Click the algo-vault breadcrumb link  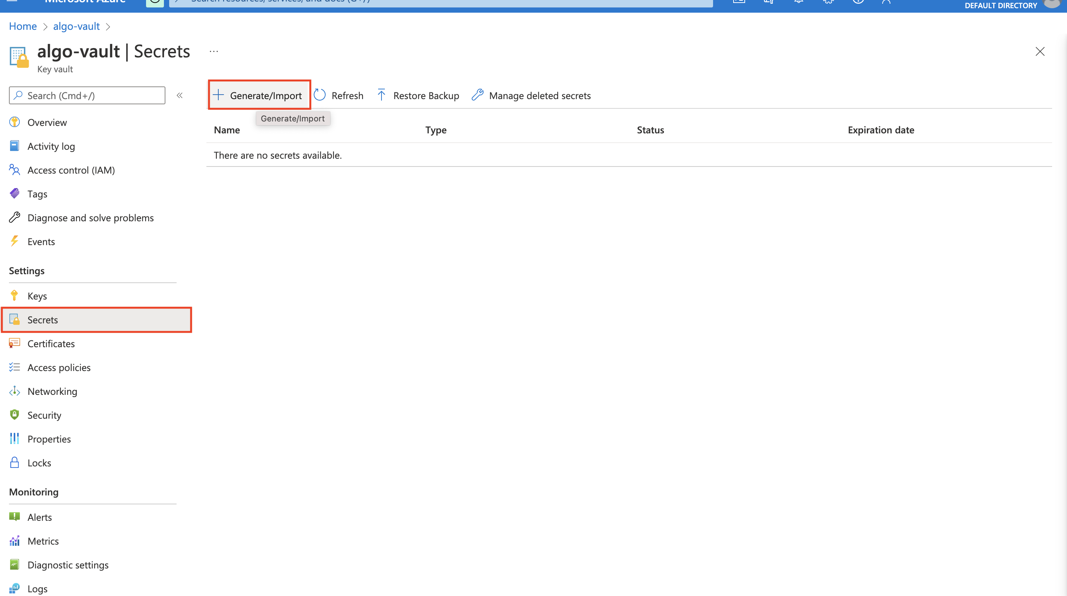coord(76,26)
